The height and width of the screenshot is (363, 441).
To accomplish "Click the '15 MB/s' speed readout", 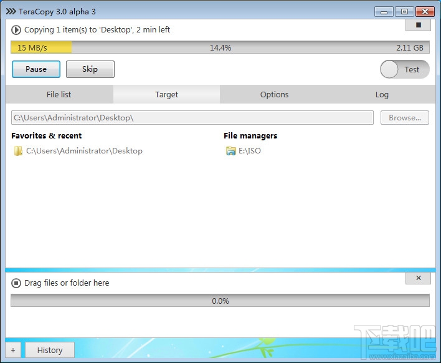I will pyautogui.click(x=32, y=47).
